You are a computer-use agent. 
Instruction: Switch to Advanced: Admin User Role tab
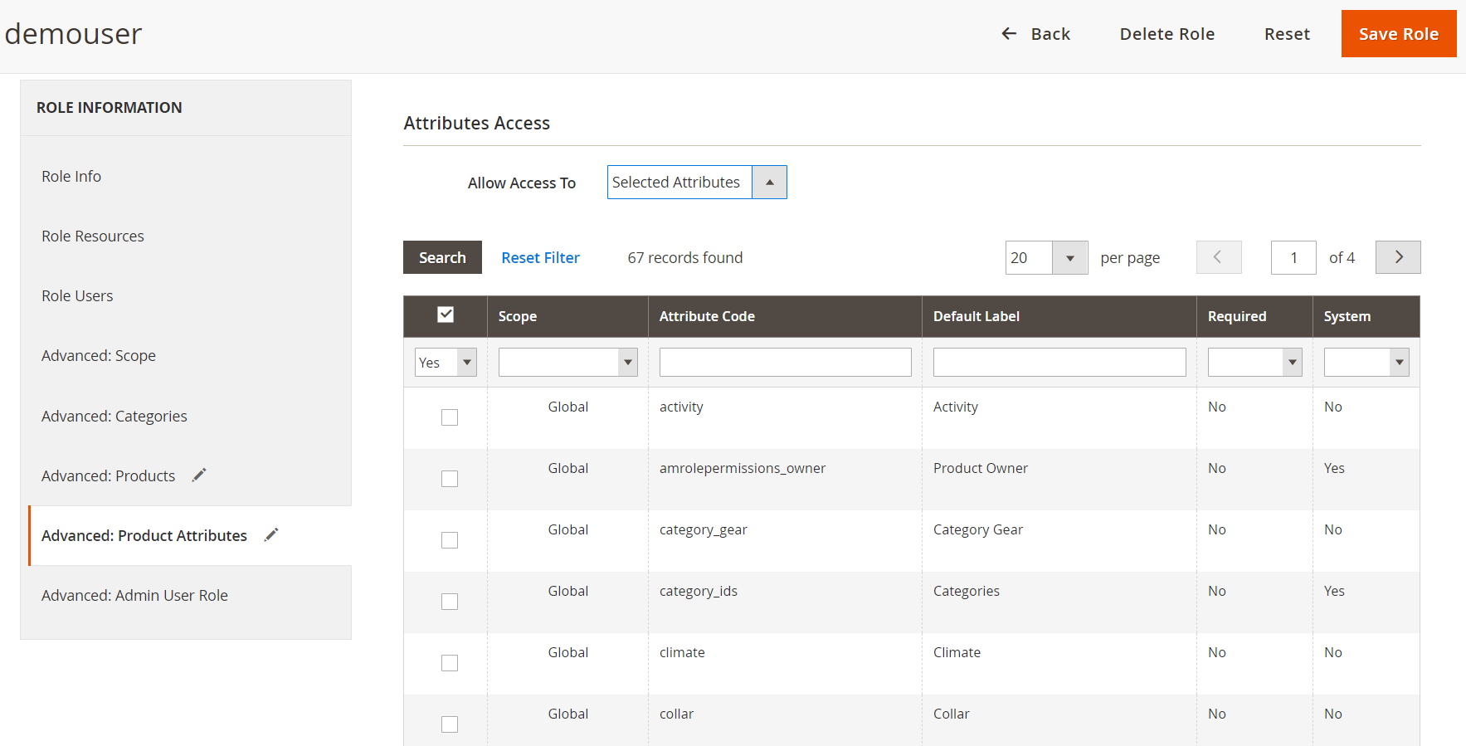pos(134,595)
